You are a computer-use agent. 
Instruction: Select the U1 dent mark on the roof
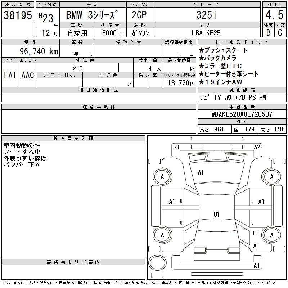(x=216, y=215)
